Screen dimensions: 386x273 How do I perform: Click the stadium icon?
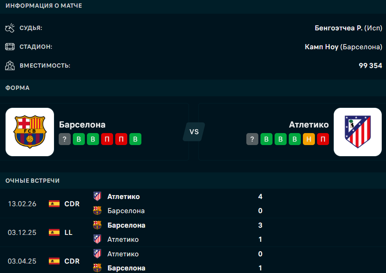(10, 47)
